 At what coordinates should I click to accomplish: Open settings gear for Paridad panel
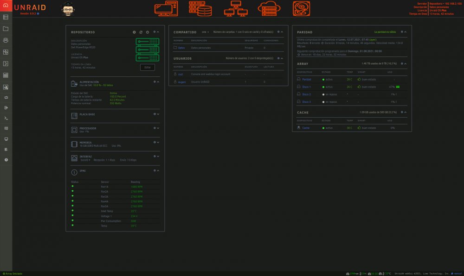pos(402,32)
